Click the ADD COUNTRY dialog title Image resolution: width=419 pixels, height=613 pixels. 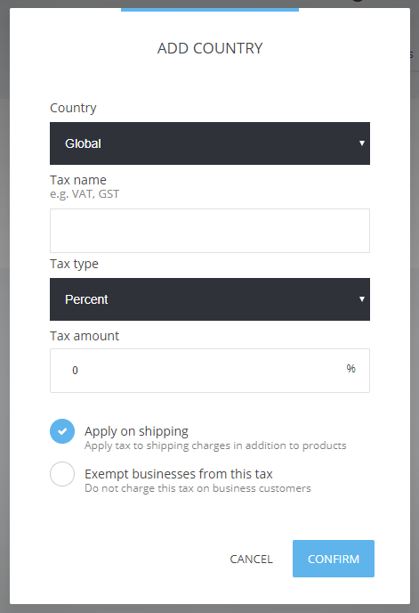point(210,48)
